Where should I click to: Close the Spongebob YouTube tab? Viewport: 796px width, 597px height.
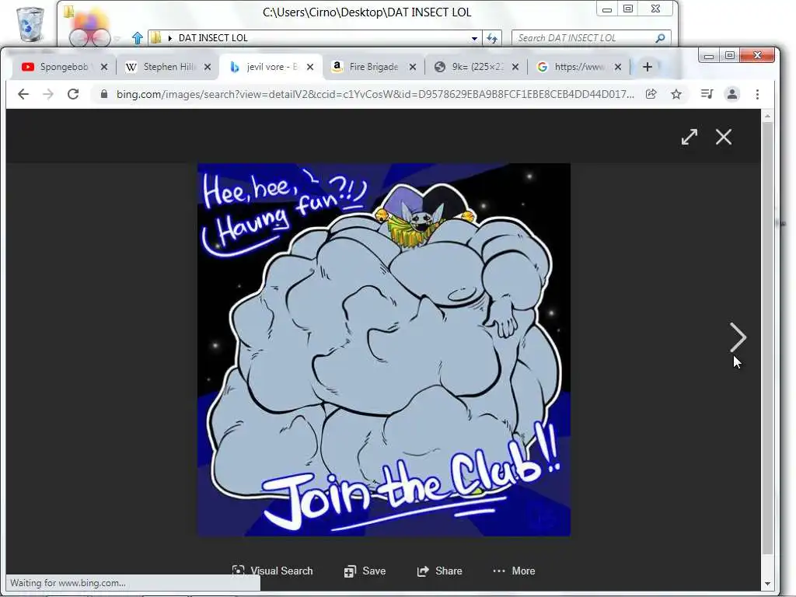pyautogui.click(x=104, y=67)
